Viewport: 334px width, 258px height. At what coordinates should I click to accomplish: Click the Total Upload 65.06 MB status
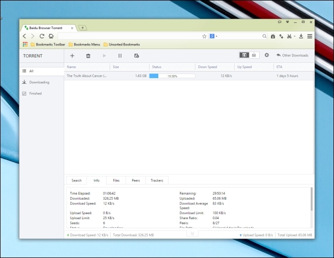[295, 235]
